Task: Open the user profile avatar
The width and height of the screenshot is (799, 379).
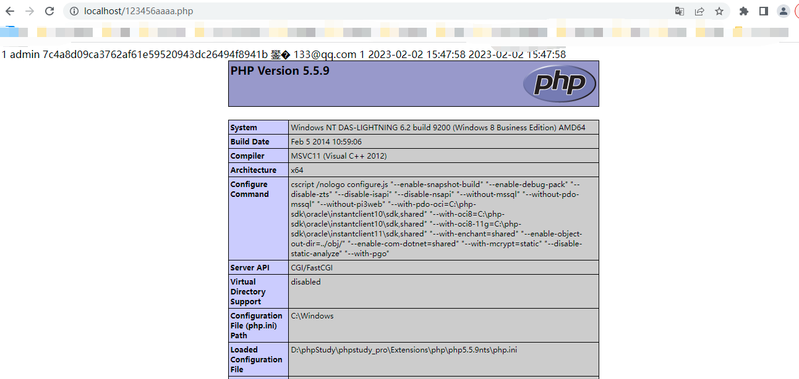Action: pos(784,11)
